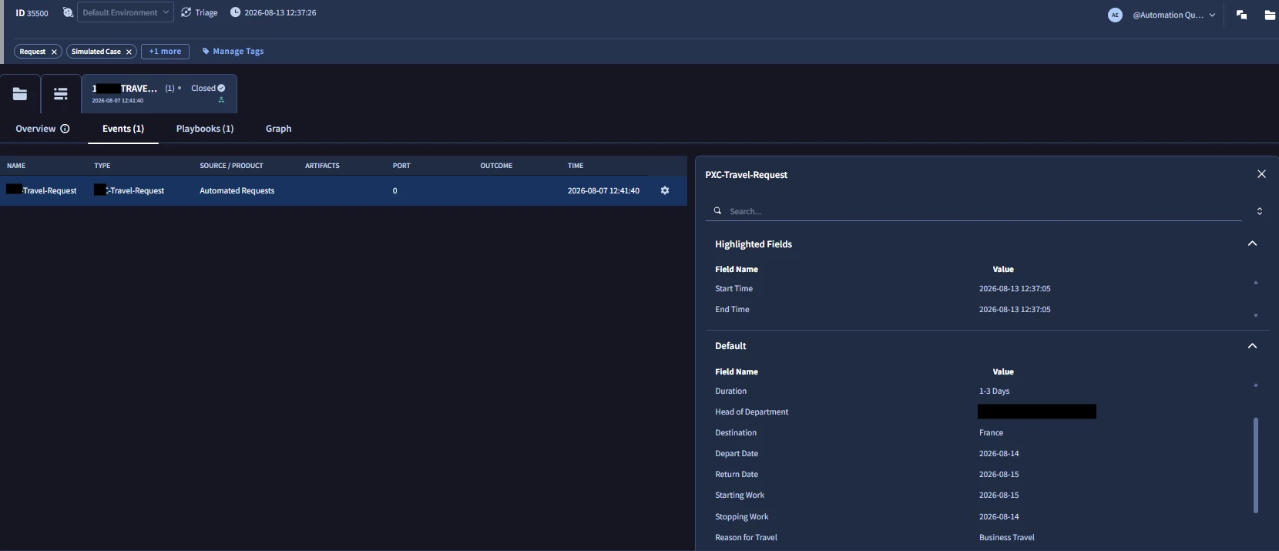
Task: Click the AE user avatar
Action: (1115, 15)
